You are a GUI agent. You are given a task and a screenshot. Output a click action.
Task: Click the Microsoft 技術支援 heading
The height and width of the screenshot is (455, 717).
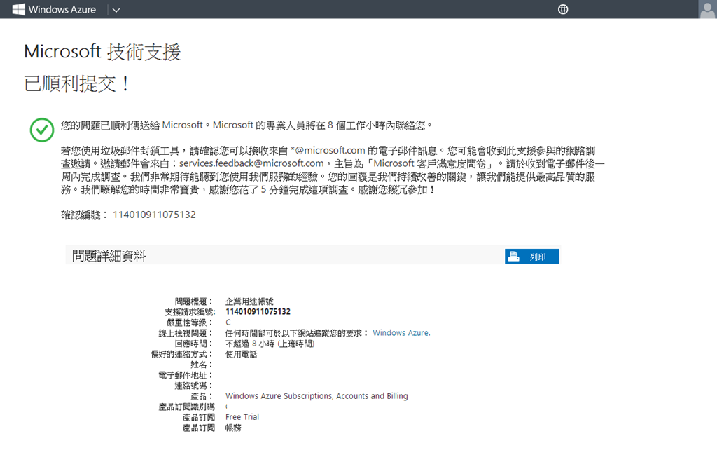(102, 52)
